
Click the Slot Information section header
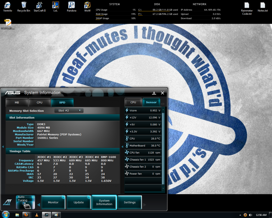point(63,118)
